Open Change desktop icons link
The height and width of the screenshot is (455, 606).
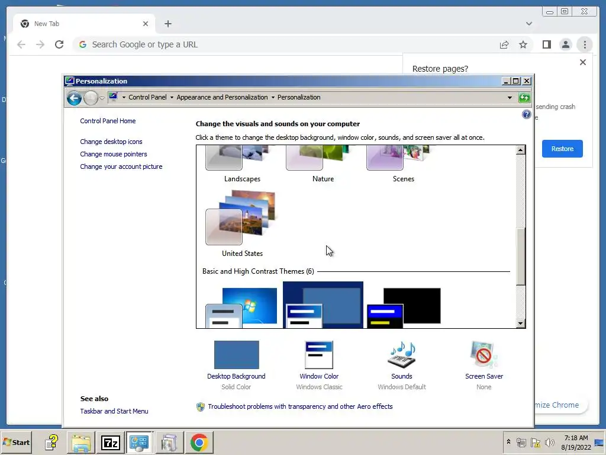[x=111, y=142]
